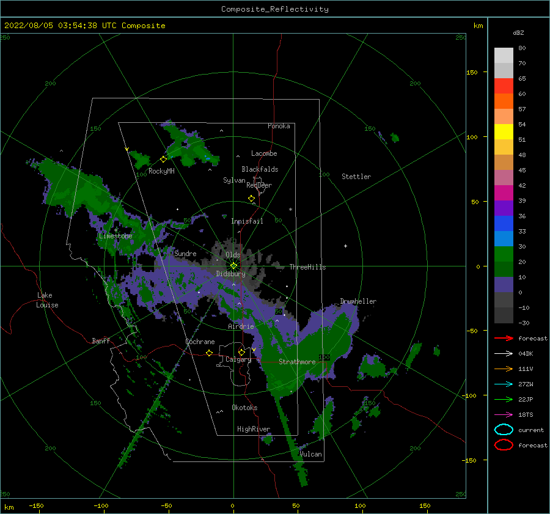Click the Didsbury label
This screenshot has height=514, width=550.
click(x=230, y=274)
